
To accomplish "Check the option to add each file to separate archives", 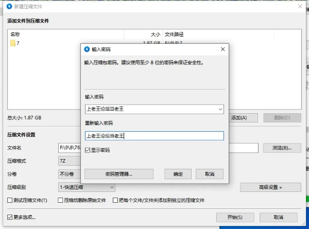I will click(x=115, y=200).
